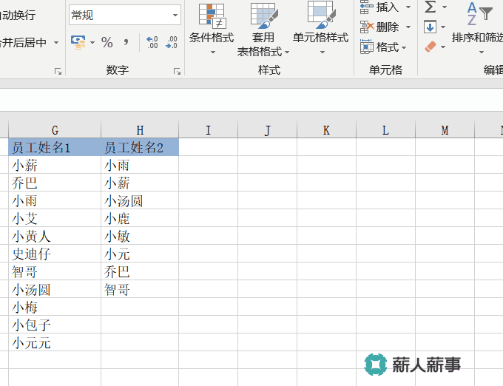Screen dimensions: 503x386
Task: Select column J header
Action: coord(268,130)
